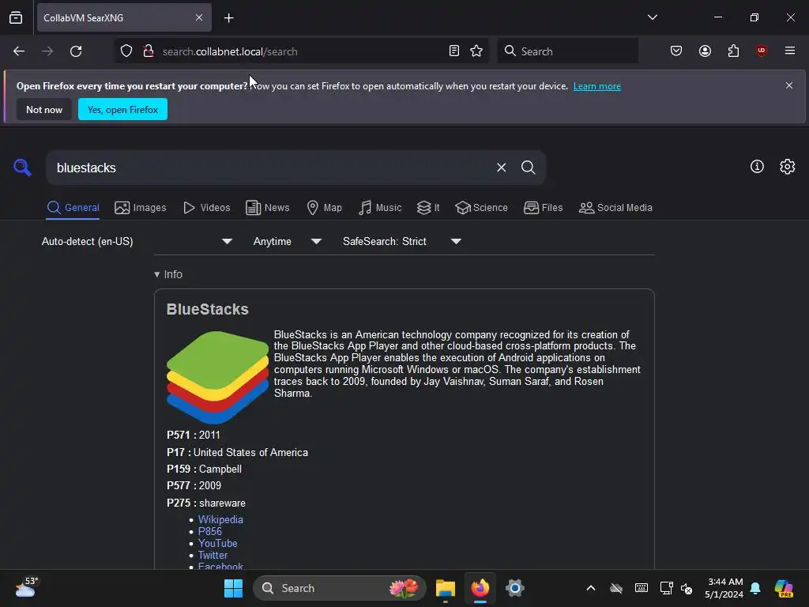
Task: Switch to the Videos tab
Action: pos(207,208)
